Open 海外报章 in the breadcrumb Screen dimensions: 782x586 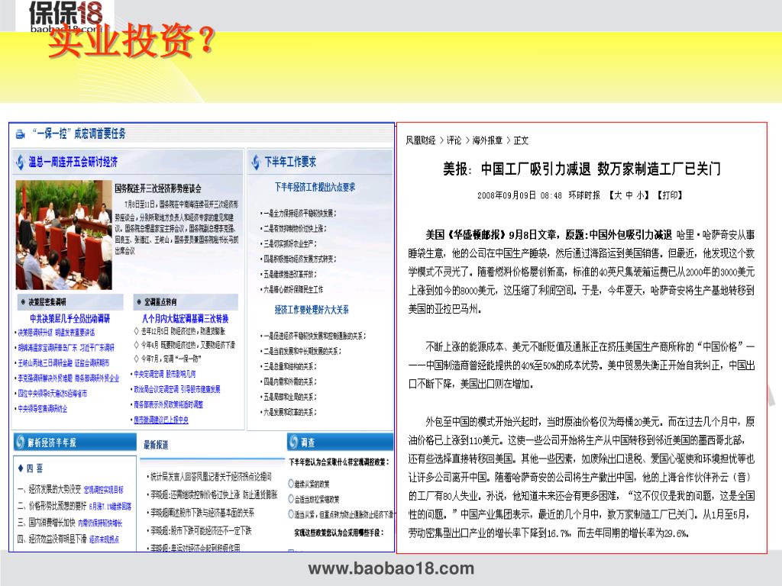[x=487, y=140]
